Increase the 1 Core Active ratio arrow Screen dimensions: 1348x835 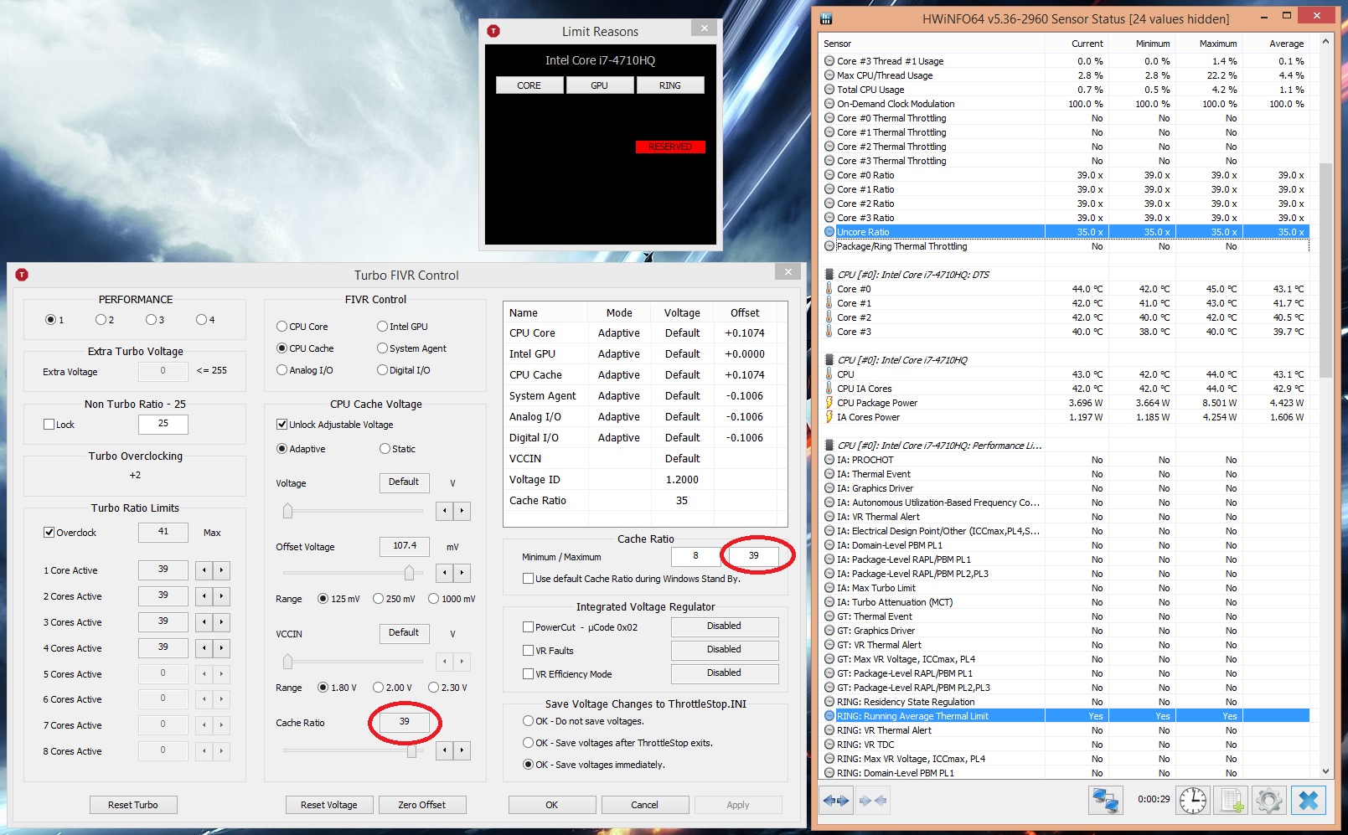pos(221,570)
